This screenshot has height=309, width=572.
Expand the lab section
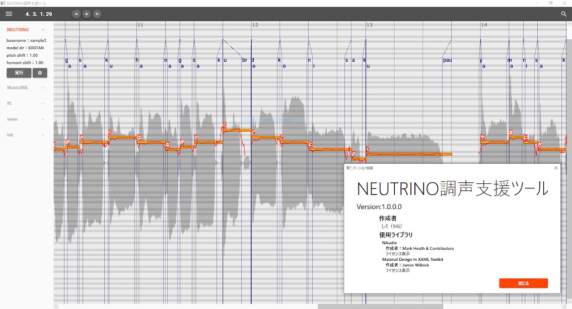43,135
